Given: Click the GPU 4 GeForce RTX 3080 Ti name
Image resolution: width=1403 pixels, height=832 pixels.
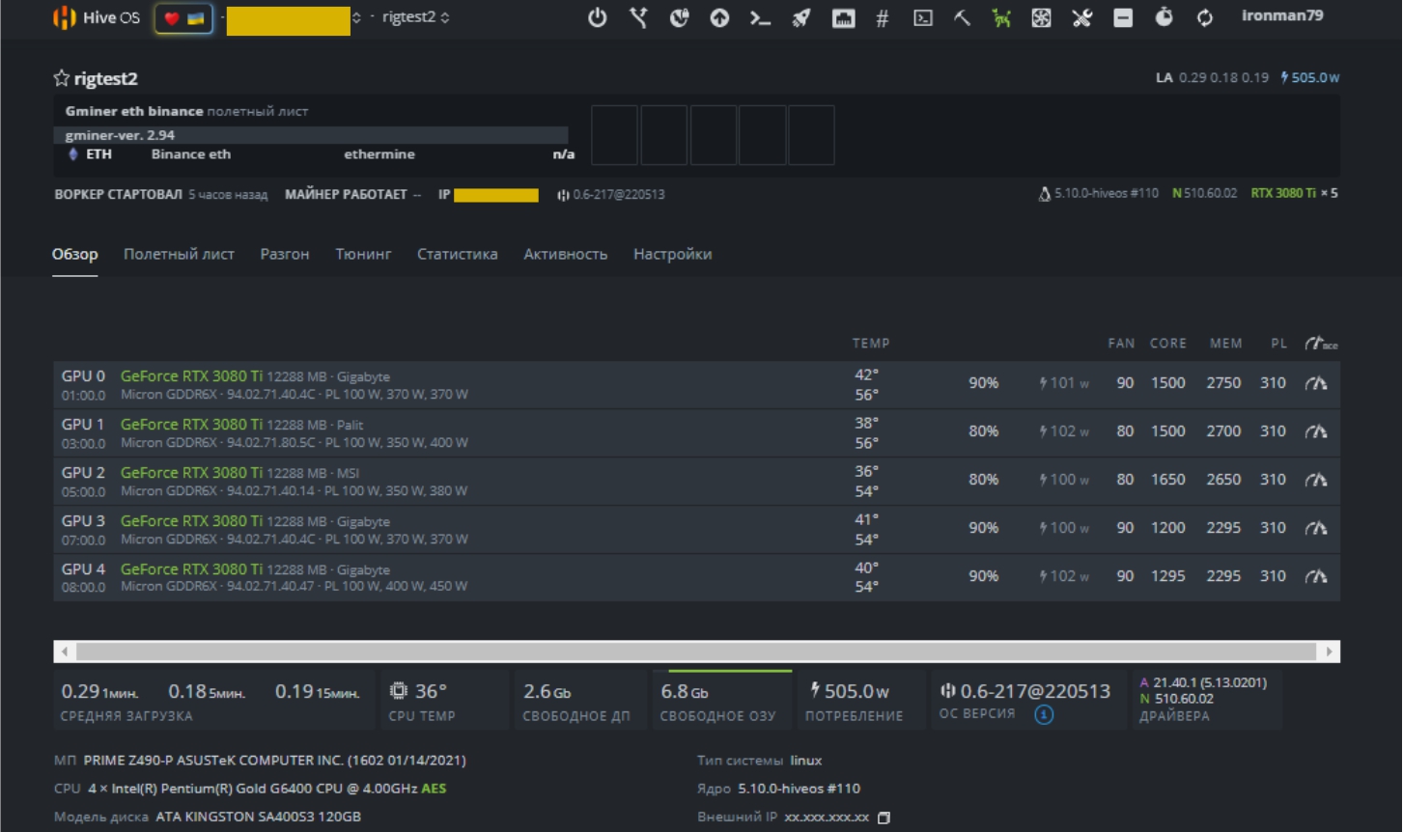Looking at the screenshot, I should (191, 569).
